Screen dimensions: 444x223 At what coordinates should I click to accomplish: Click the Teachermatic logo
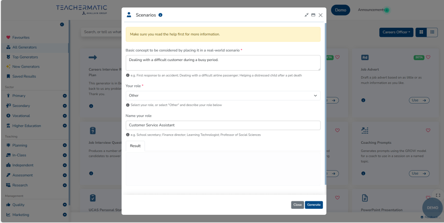[x=82, y=10]
